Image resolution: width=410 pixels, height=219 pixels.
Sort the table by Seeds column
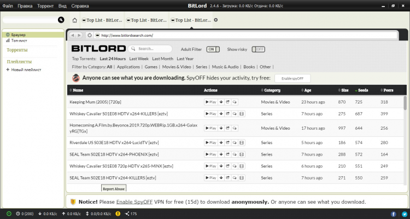pyautogui.click(x=361, y=90)
